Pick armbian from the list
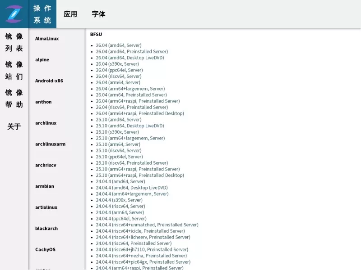 (45, 186)
